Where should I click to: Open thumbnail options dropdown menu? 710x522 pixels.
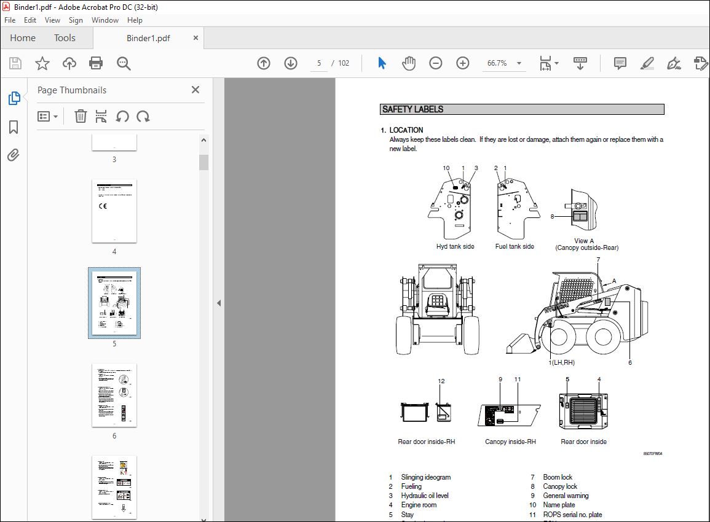[47, 116]
